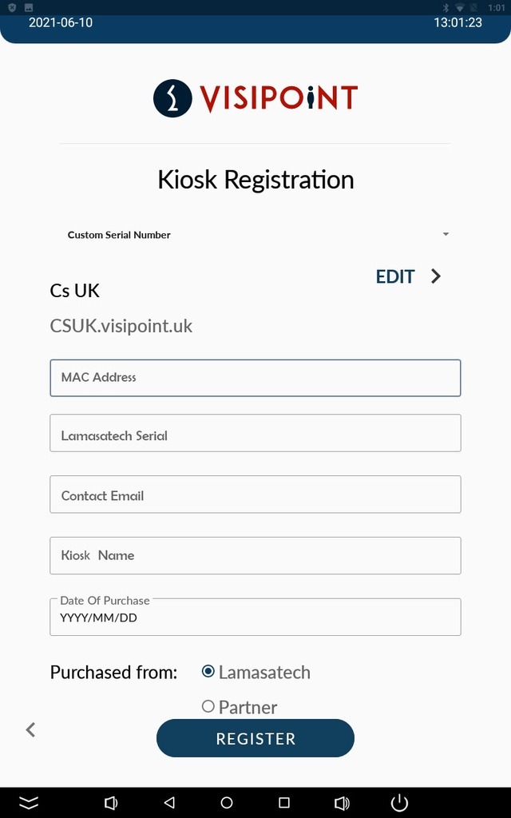The width and height of the screenshot is (511, 818).
Task: Click the Date Of Purchase field
Action: click(x=255, y=617)
